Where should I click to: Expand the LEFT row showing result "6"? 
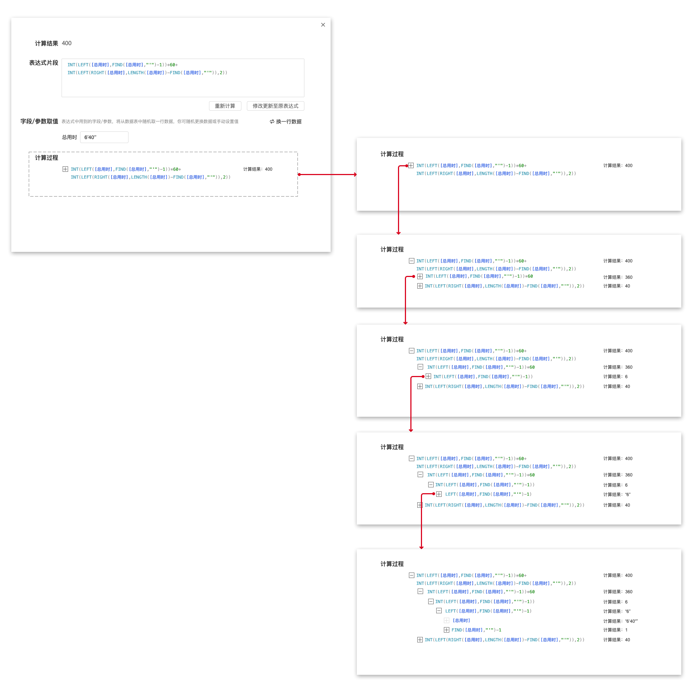(439, 494)
